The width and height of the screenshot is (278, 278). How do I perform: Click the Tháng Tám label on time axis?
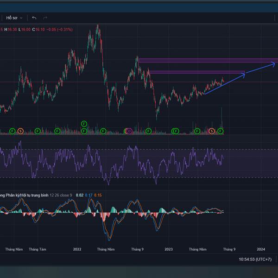point(37,249)
